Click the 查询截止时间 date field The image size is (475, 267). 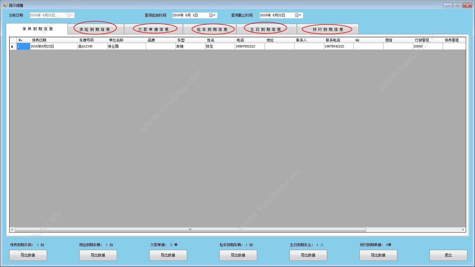coord(281,15)
